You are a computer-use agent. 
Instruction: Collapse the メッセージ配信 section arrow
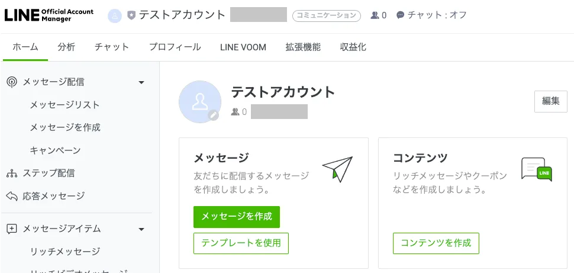click(x=141, y=82)
